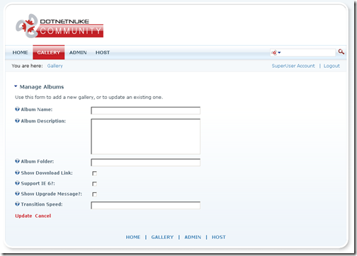Click the help icon beside Album Description
Viewport: 357px width, 256px height.
[x=17, y=121]
